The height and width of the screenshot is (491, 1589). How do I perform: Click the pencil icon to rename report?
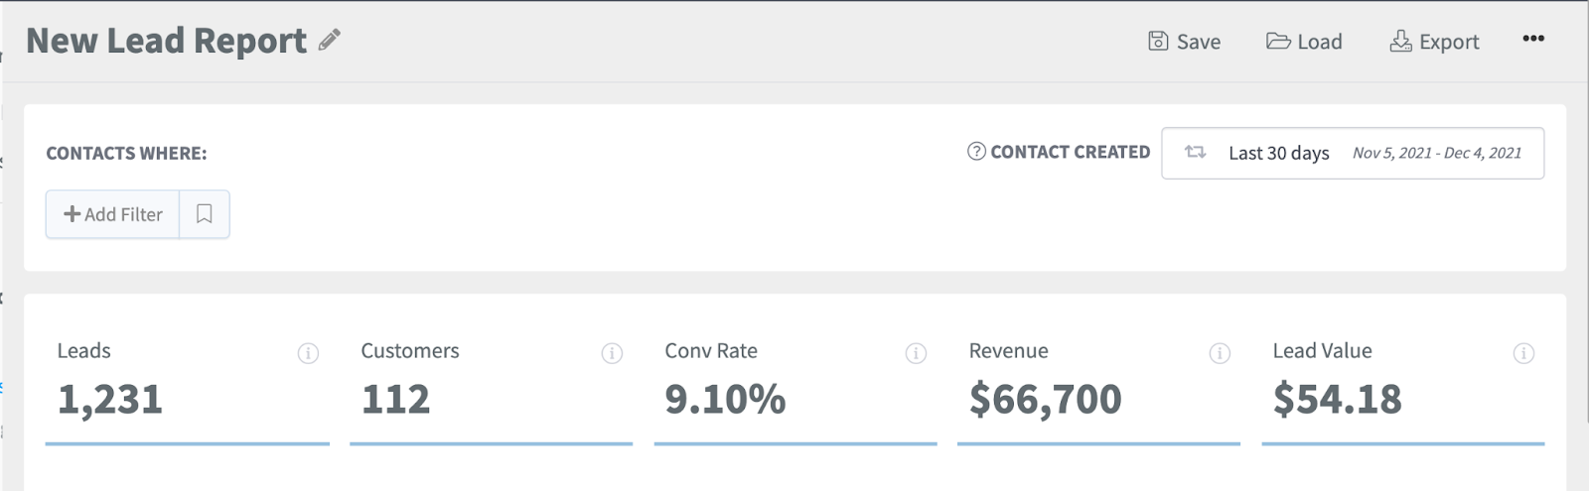click(x=330, y=40)
